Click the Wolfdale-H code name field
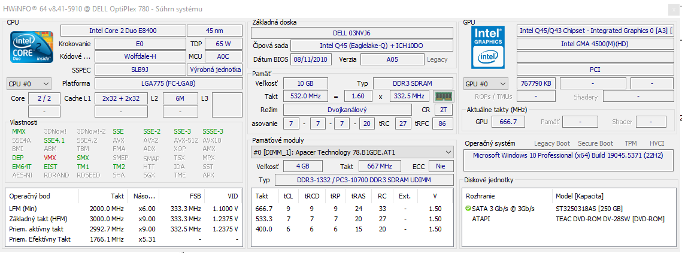 coord(141,56)
